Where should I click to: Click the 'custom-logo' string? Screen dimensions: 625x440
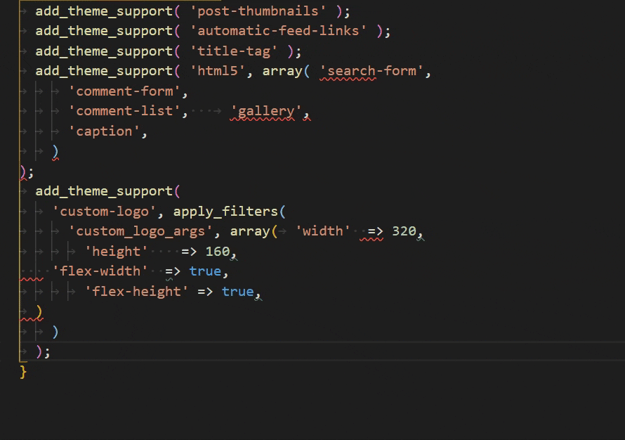point(104,212)
